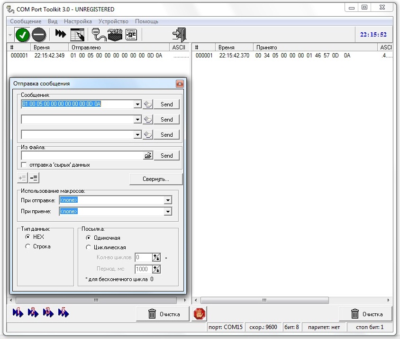Click the eraser icon of the third message field
Viewport: 400px width, 339px height.
pyautogui.click(x=148, y=135)
